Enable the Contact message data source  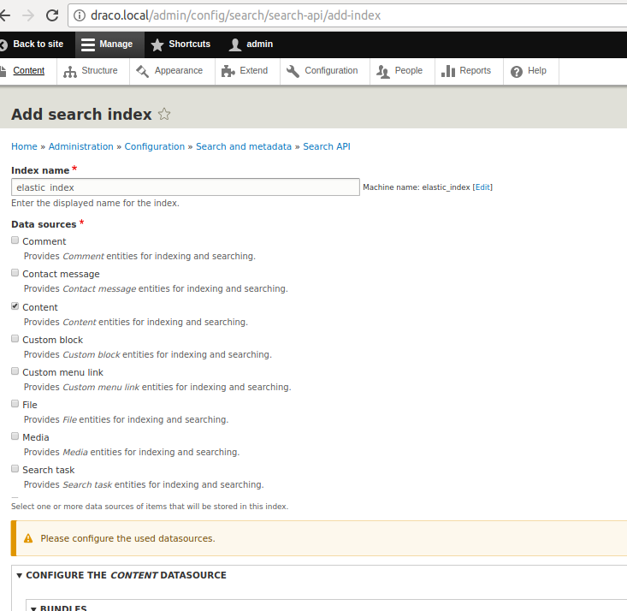[15, 272]
